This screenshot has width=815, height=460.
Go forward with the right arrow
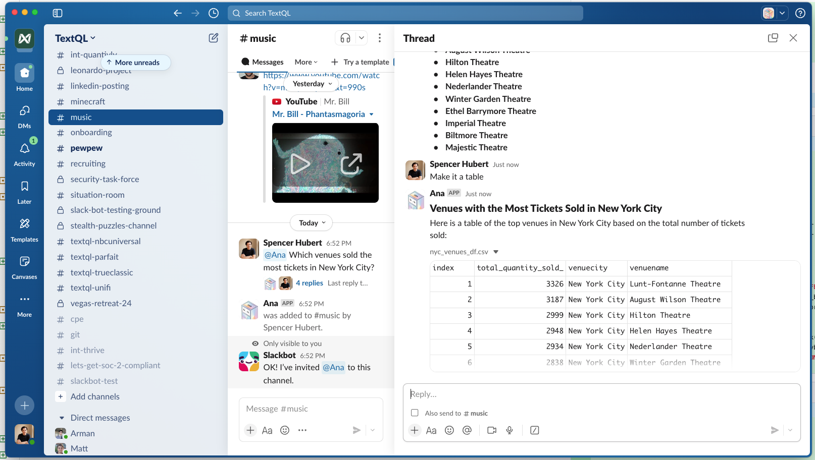coord(195,13)
